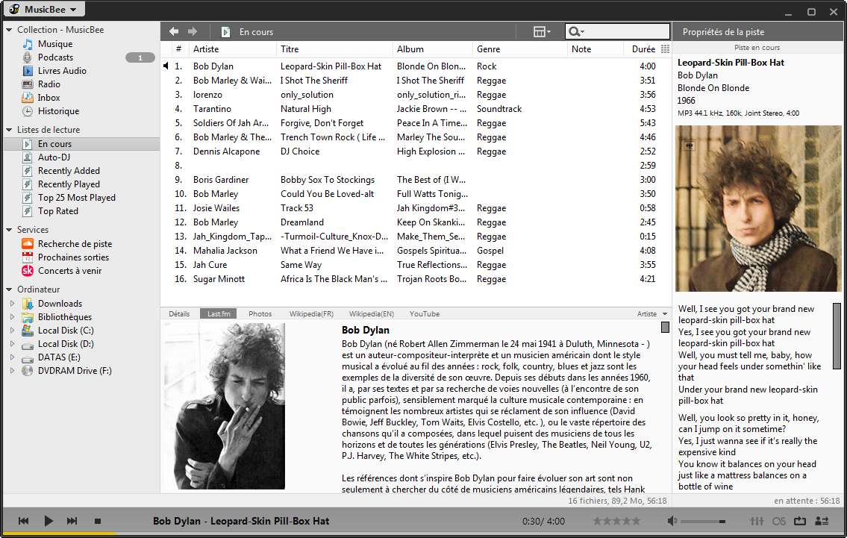Viewport: 847px width, 538px height.
Task: Switch to the Photos tab
Action: (260, 314)
